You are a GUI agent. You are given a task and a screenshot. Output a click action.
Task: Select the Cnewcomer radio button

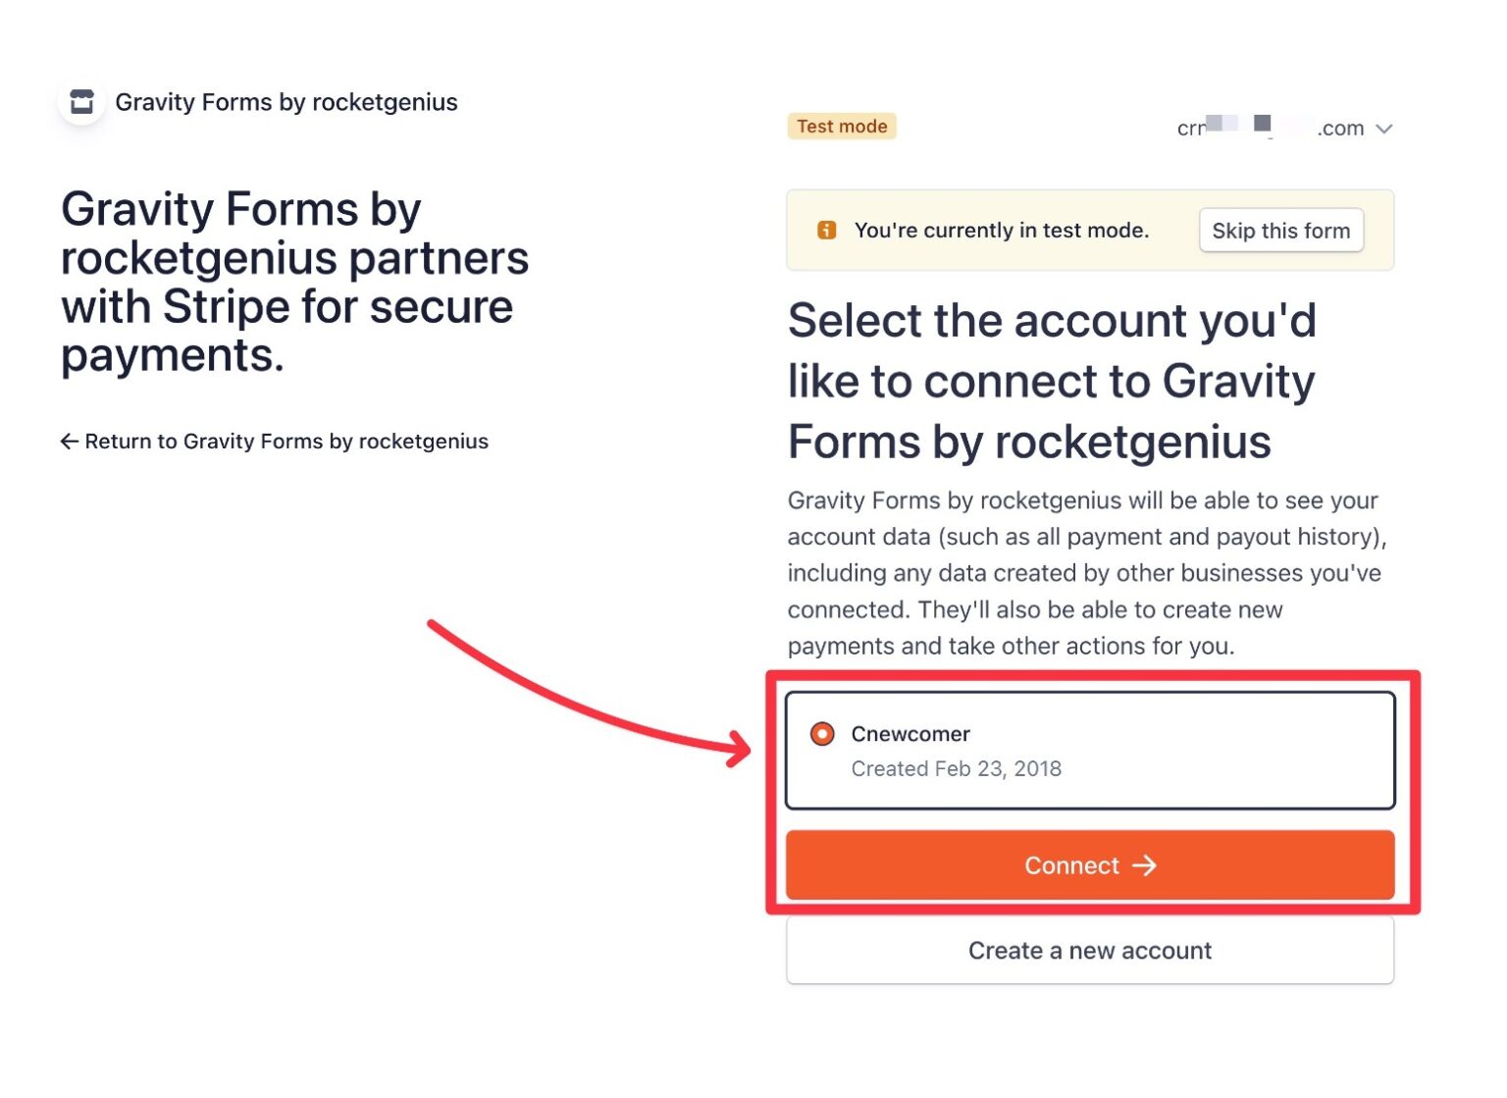point(822,734)
